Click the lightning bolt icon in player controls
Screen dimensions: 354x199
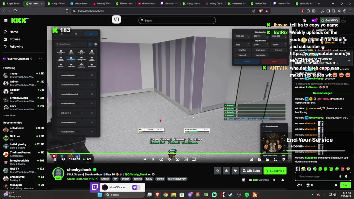pyautogui.click(x=153, y=159)
